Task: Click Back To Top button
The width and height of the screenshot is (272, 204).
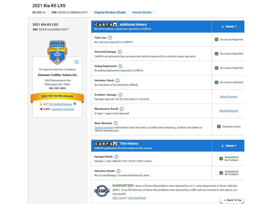Action: pyautogui.click(x=232, y=200)
